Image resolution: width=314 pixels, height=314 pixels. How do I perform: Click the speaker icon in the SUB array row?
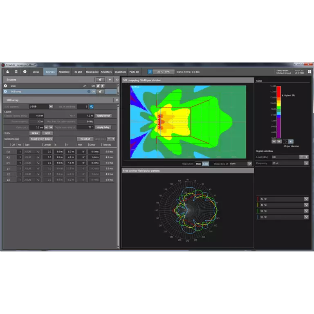coord(100,92)
